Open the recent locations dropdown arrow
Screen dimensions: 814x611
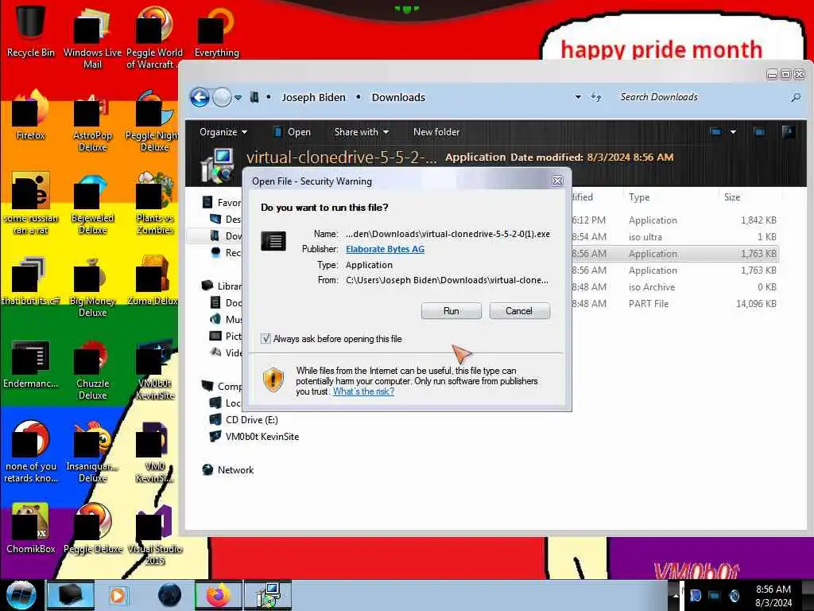tap(238, 98)
